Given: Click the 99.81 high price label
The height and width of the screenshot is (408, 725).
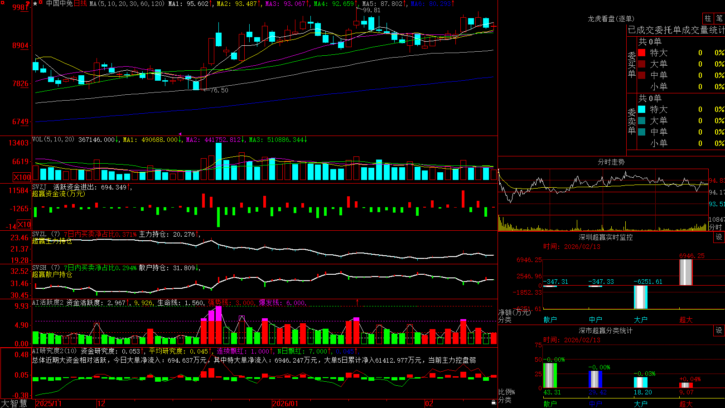Looking at the screenshot, I should (x=372, y=10).
